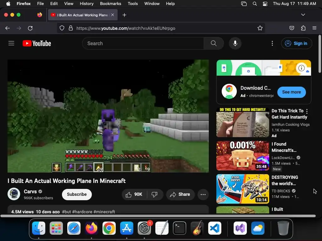322x241 pixels.
Task: Open the View menu
Action: [69, 4]
